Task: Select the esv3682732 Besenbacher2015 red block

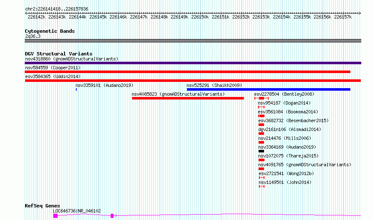Action: click(261, 125)
